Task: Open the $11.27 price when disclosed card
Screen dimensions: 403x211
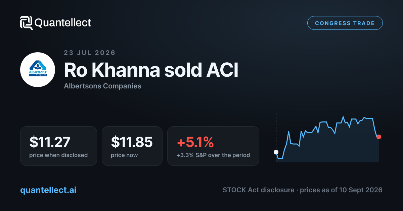Action: click(x=58, y=146)
